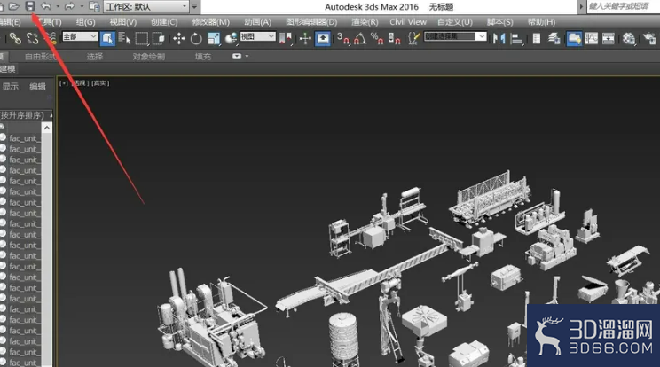The image size is (660, 367).
Task: Click the [真实] viewport shading label
Action: click(x=100, y=83)
